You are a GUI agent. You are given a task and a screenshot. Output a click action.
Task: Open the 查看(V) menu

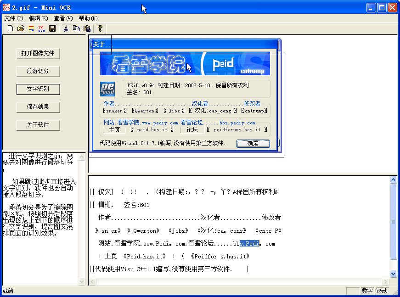pyautogui.click(x=63, y=18)
